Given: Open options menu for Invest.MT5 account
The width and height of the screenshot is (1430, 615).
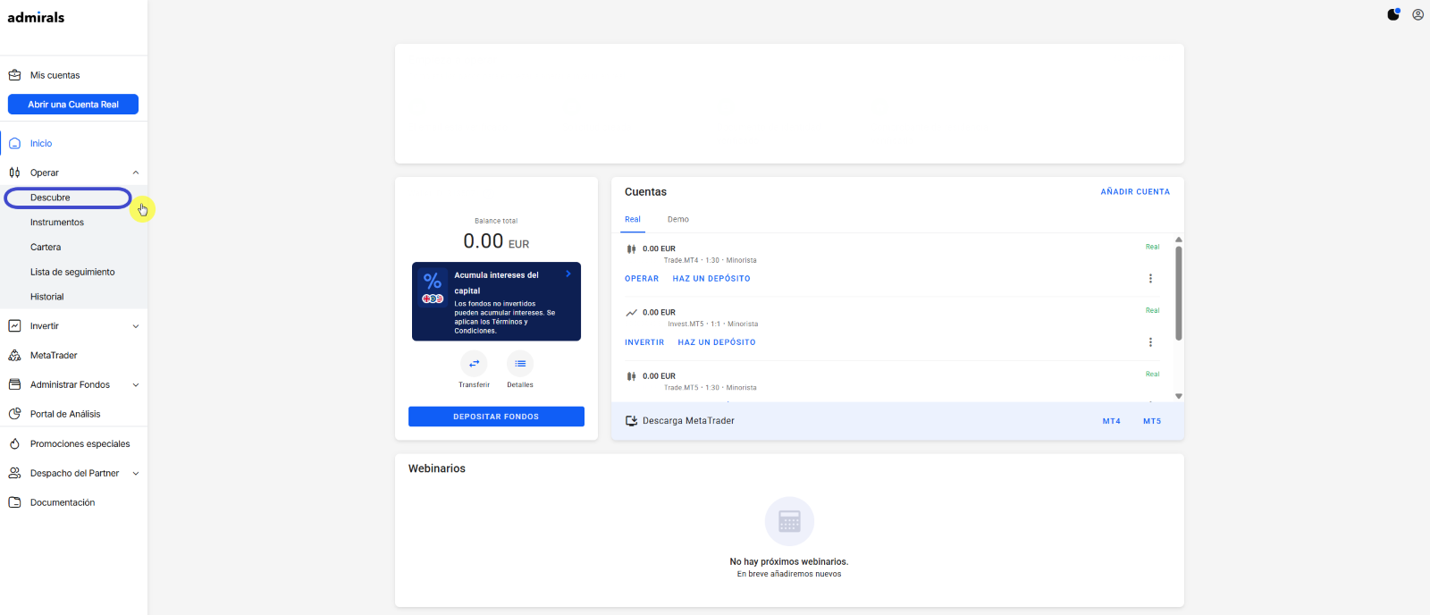Looking at the screenshot, I should pos(1150,342).
